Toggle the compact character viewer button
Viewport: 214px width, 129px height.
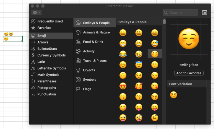point(205,12)
